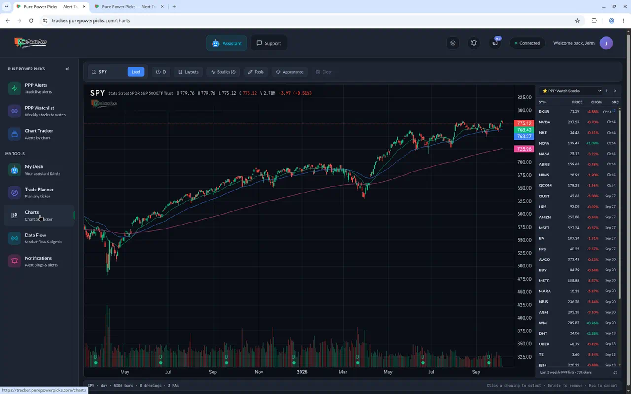The width and height of the screenshot is (631, 394).
Task: Open the Layouts menu
Action: pyautogui.click(x=188, y=72)
